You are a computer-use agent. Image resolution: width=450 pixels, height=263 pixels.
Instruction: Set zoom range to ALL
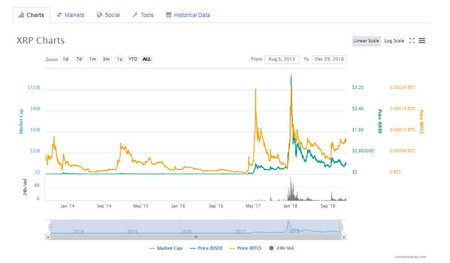[x=146, y=59]
